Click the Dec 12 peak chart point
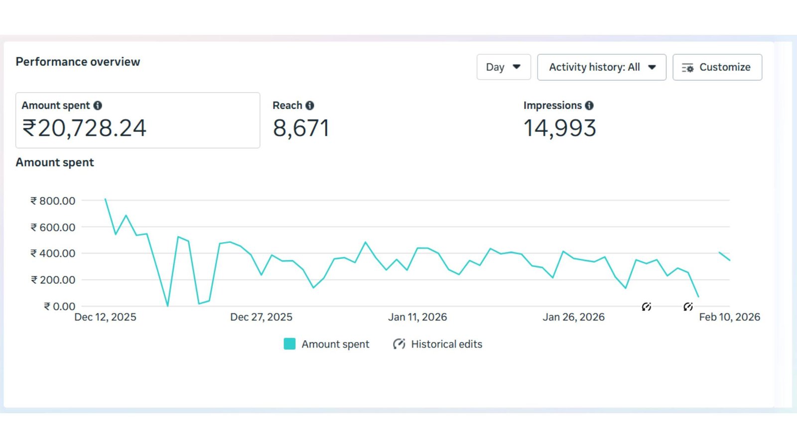Screen dimensions: 797x448 pos(105,199)
